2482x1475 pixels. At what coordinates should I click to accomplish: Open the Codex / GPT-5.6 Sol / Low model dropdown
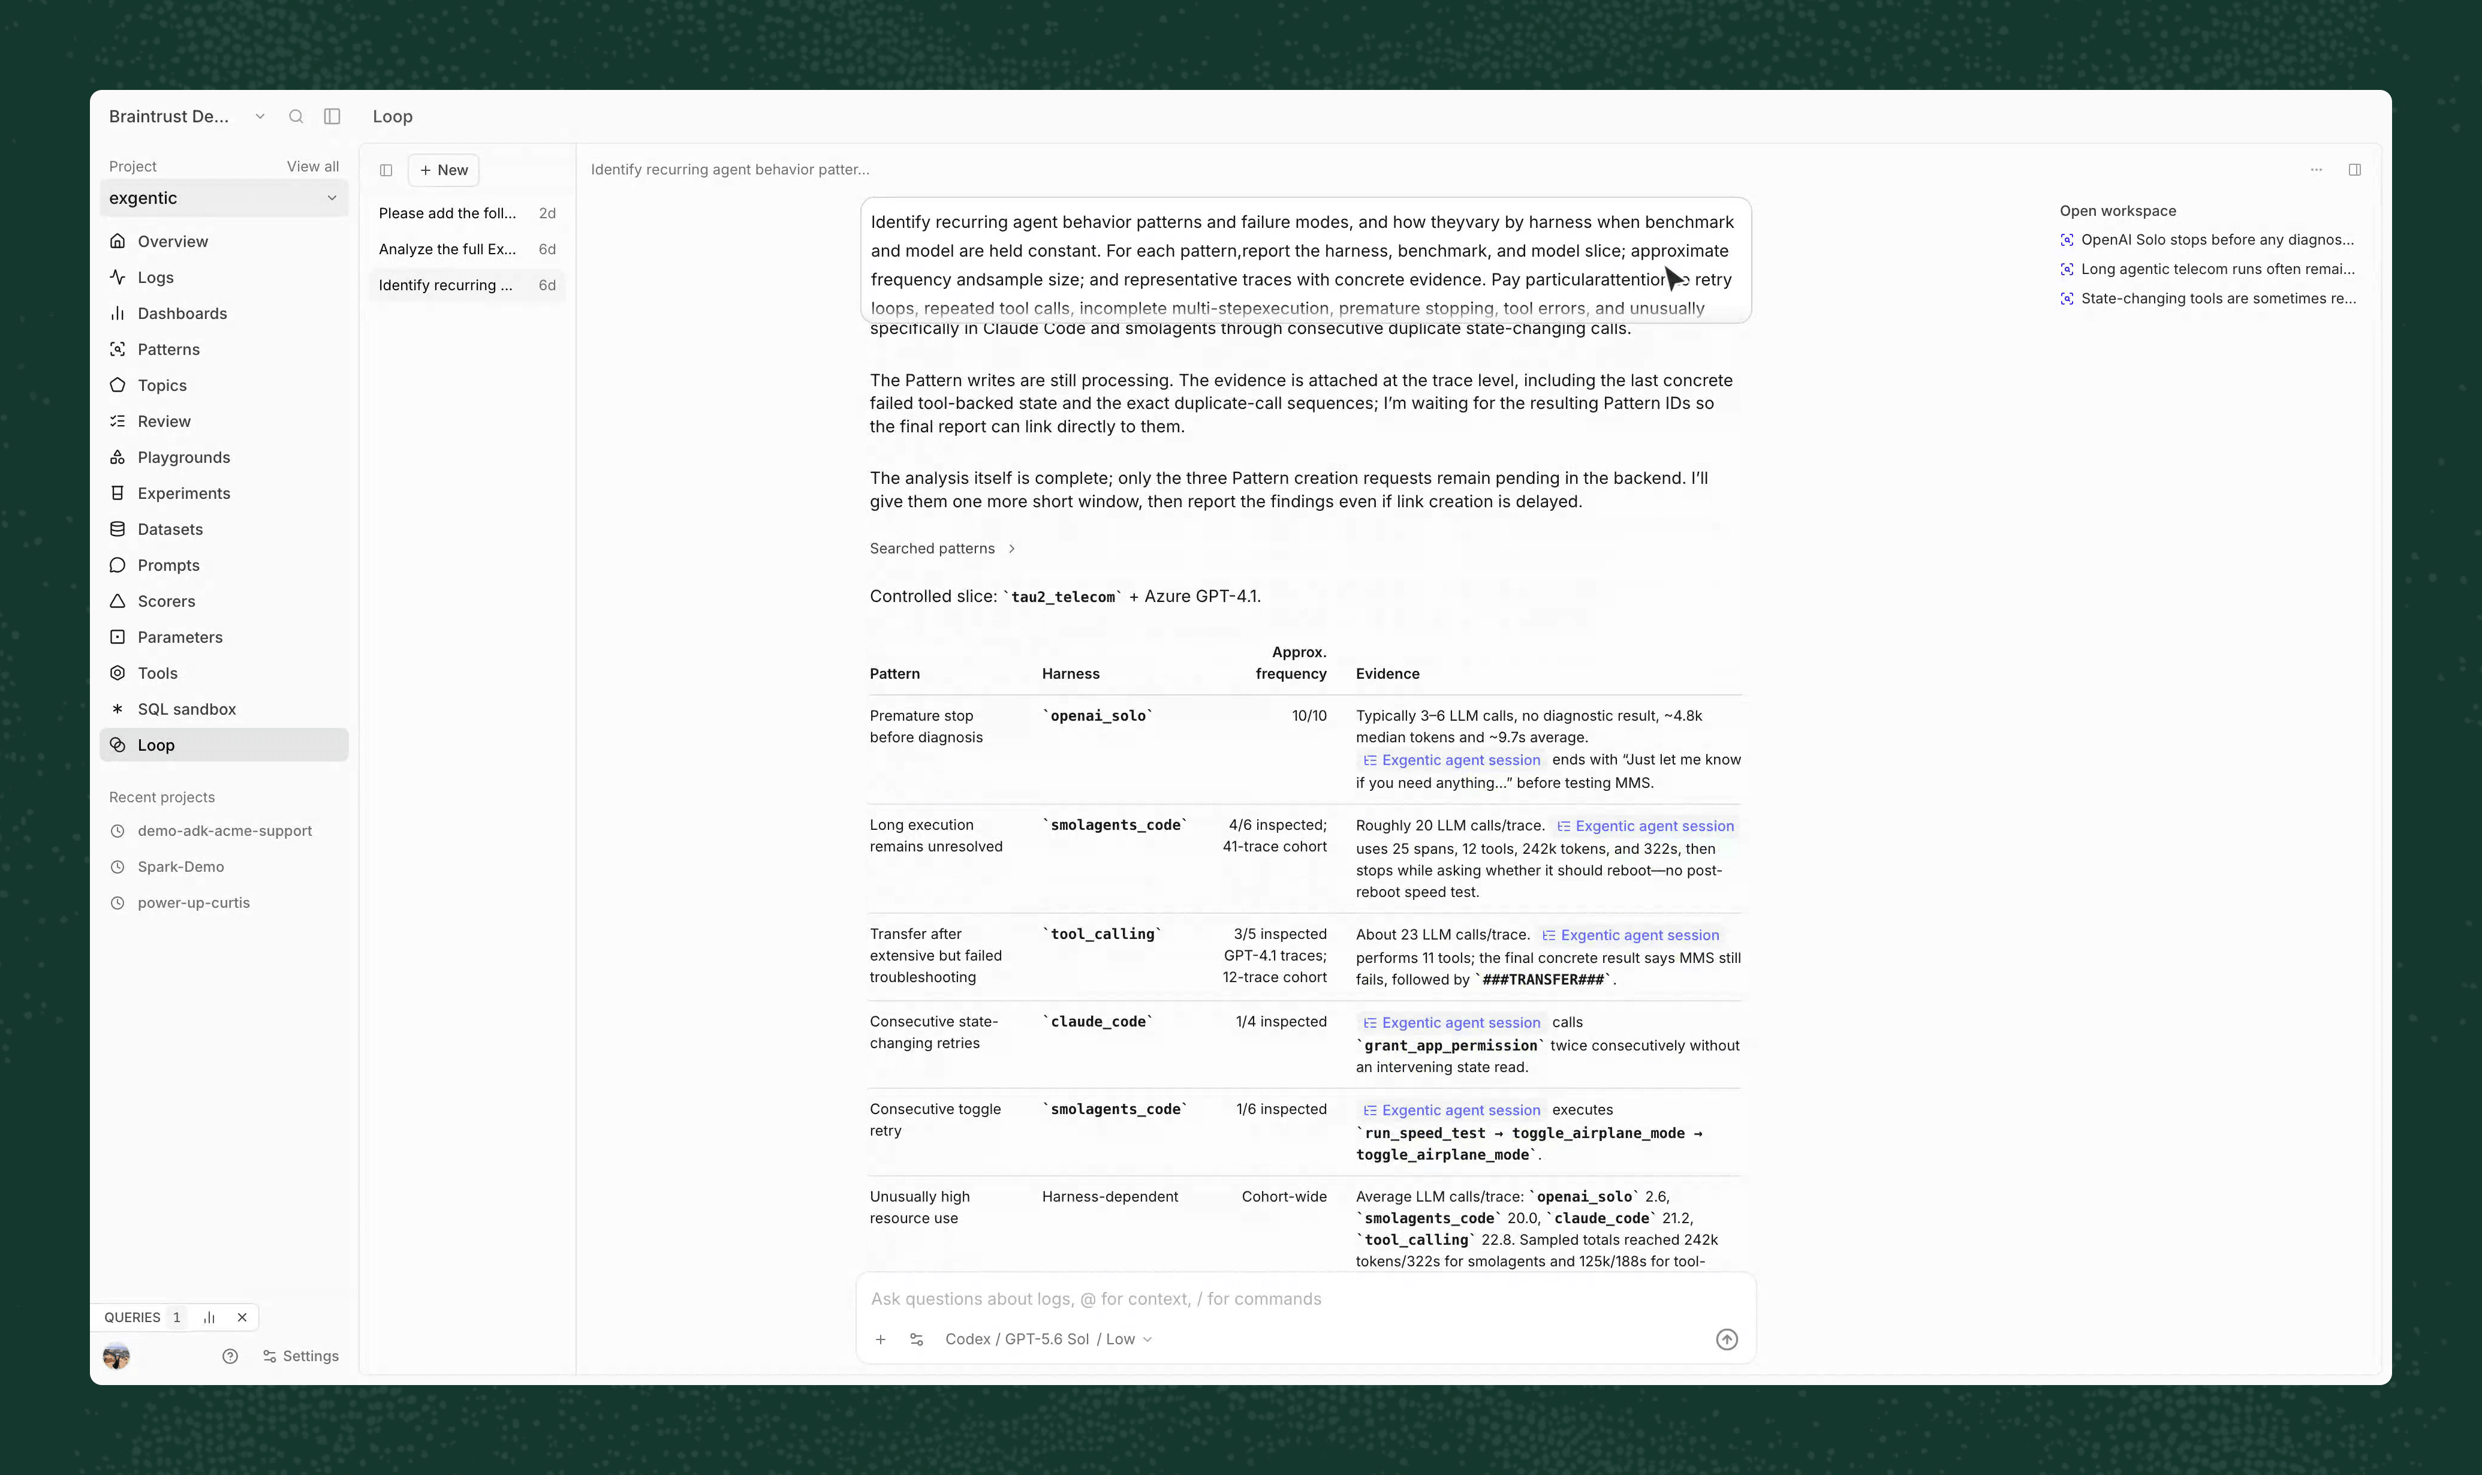1048,1340
